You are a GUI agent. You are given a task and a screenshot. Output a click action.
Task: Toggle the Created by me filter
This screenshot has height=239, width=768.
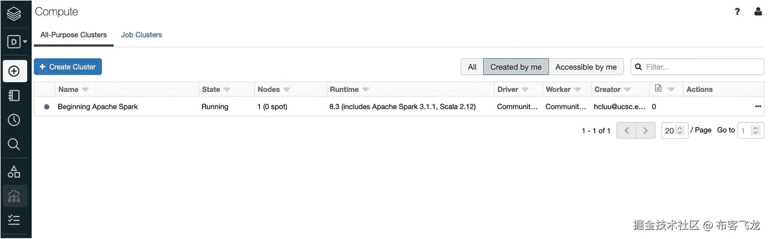[x=516, y=67]
